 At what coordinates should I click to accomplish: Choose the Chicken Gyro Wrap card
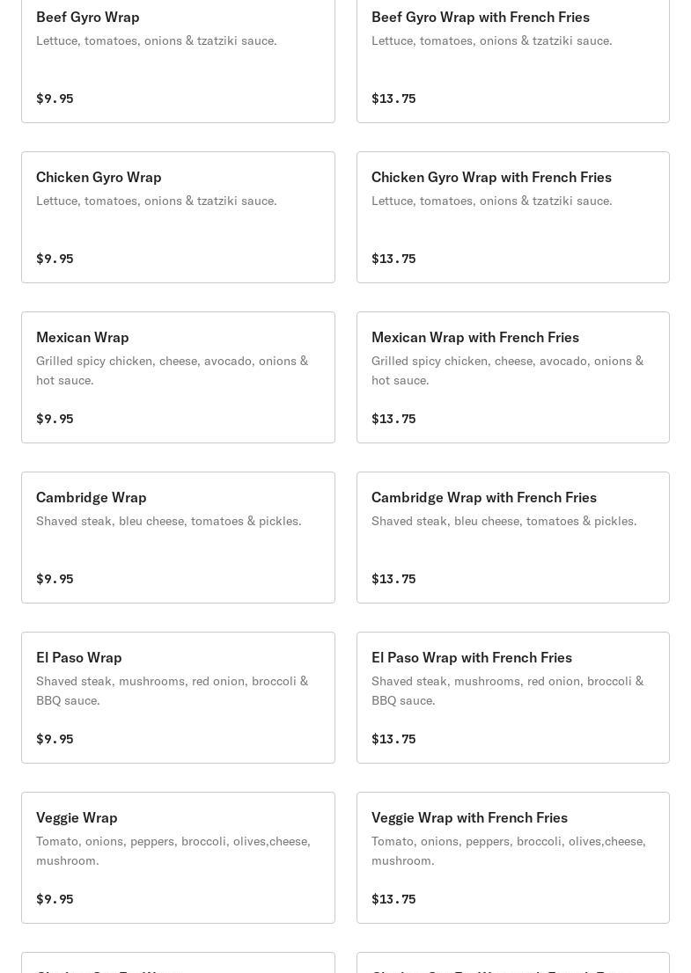click(x=99, y=178)
